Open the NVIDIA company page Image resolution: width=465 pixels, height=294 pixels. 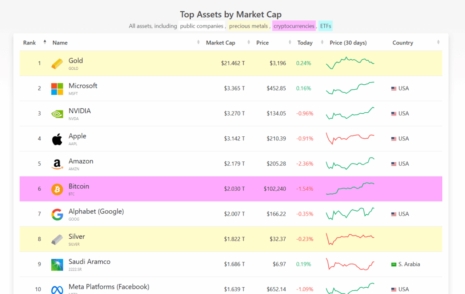79,111
